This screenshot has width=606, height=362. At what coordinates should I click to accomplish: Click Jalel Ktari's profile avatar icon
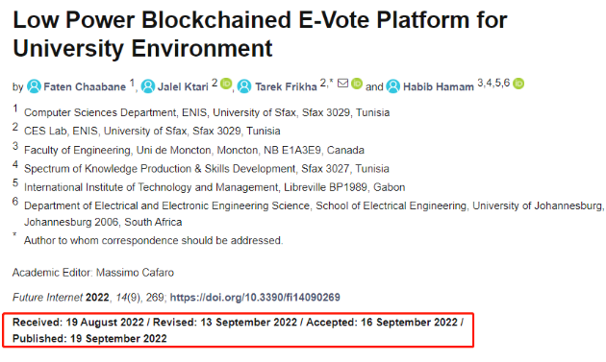click(x=148, y=86)
